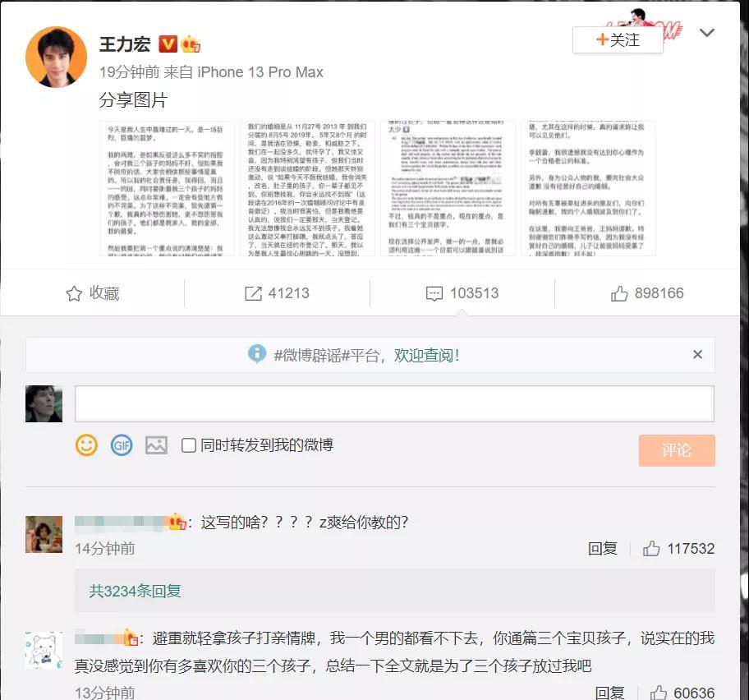Expand 共3234条回复 replies thread
749x700 pixels.
point(136,591)
